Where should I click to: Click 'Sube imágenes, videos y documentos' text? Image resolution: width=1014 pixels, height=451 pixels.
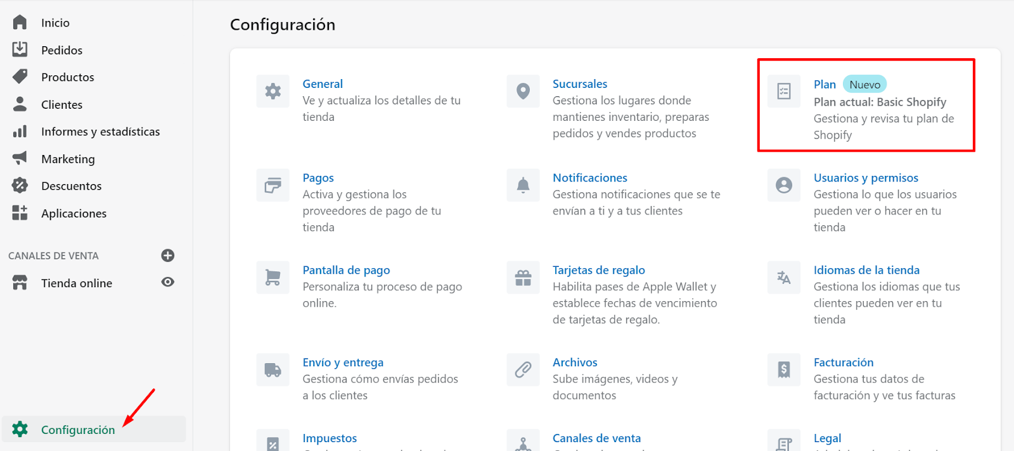pyautogui.click(x=615, y=387)
